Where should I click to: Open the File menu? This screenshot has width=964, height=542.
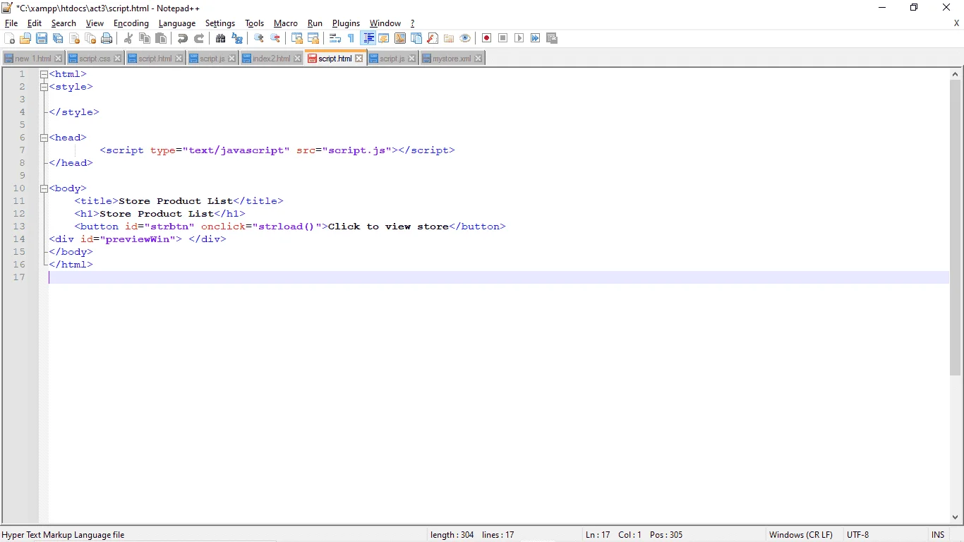pos(11,23)
